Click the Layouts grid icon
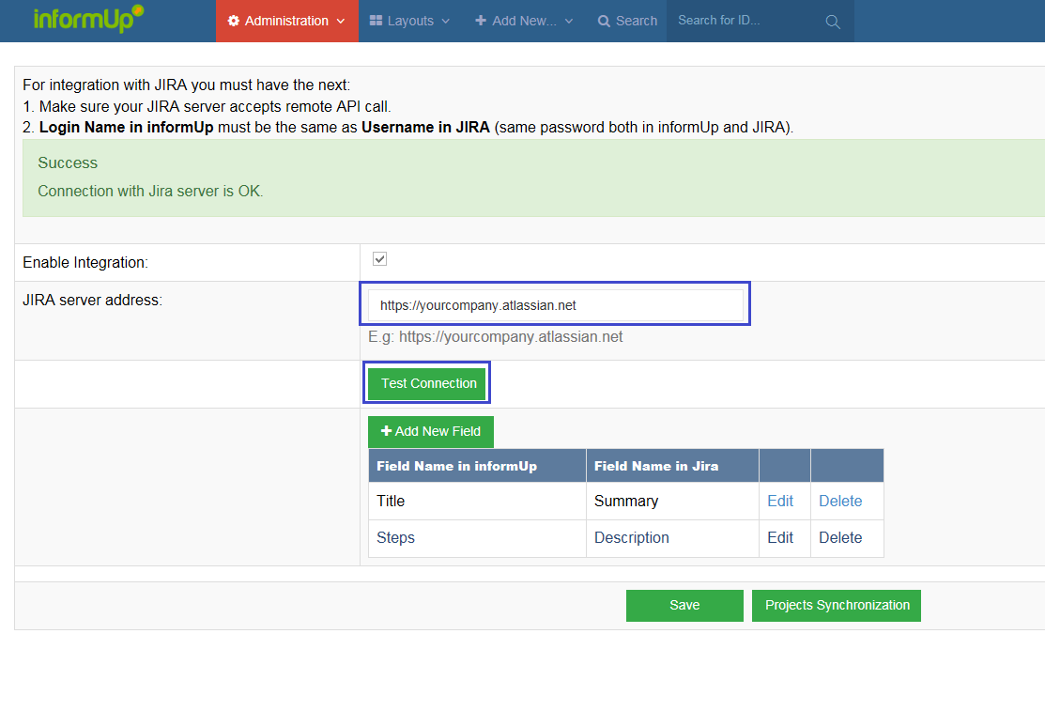Viewport: 1045px width, 711px height. [x=376, y=21]
